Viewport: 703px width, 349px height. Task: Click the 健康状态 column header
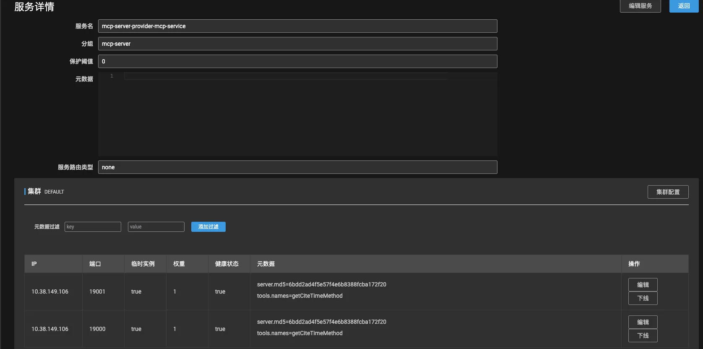coord(227,264)
